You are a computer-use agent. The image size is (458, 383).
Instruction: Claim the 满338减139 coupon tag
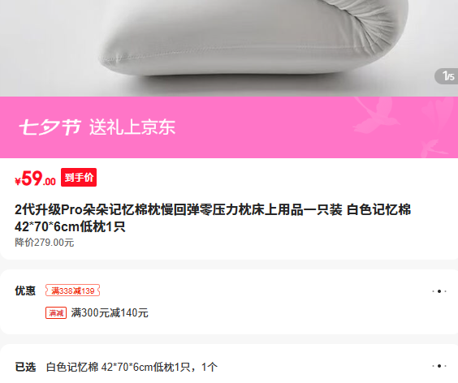pos(72,290)
